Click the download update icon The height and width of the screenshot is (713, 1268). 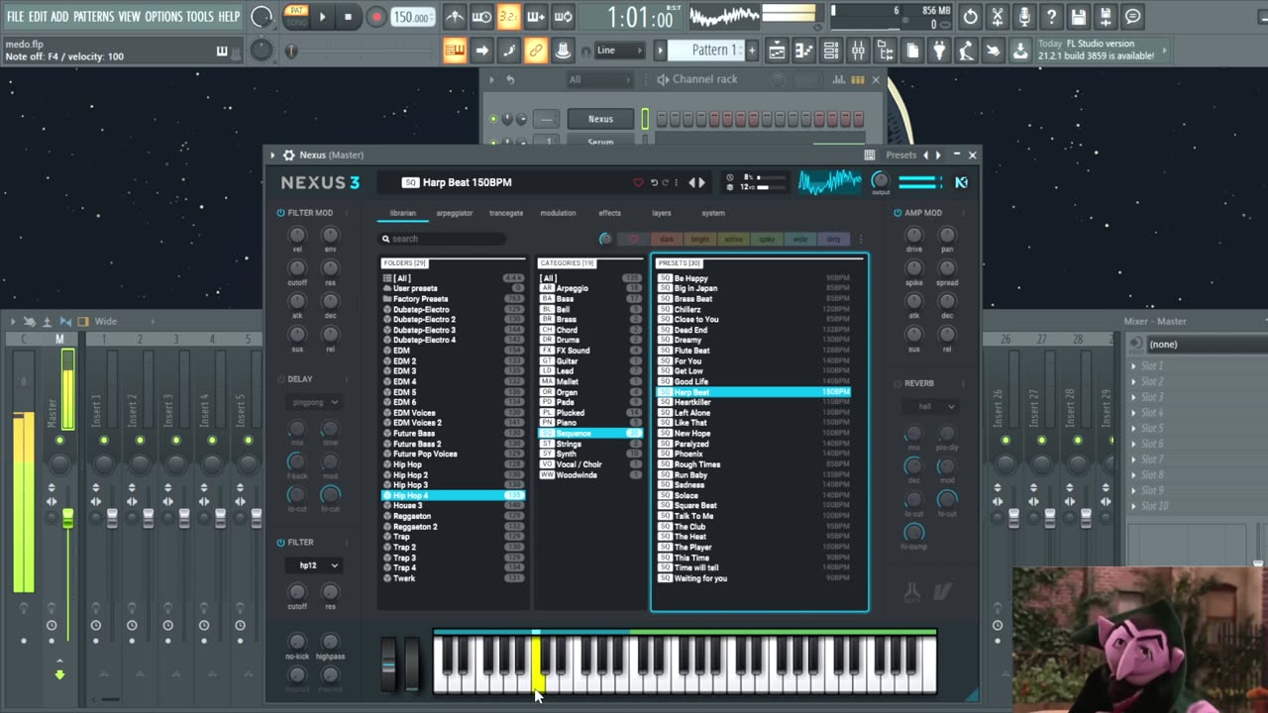tap(1019, 51)
